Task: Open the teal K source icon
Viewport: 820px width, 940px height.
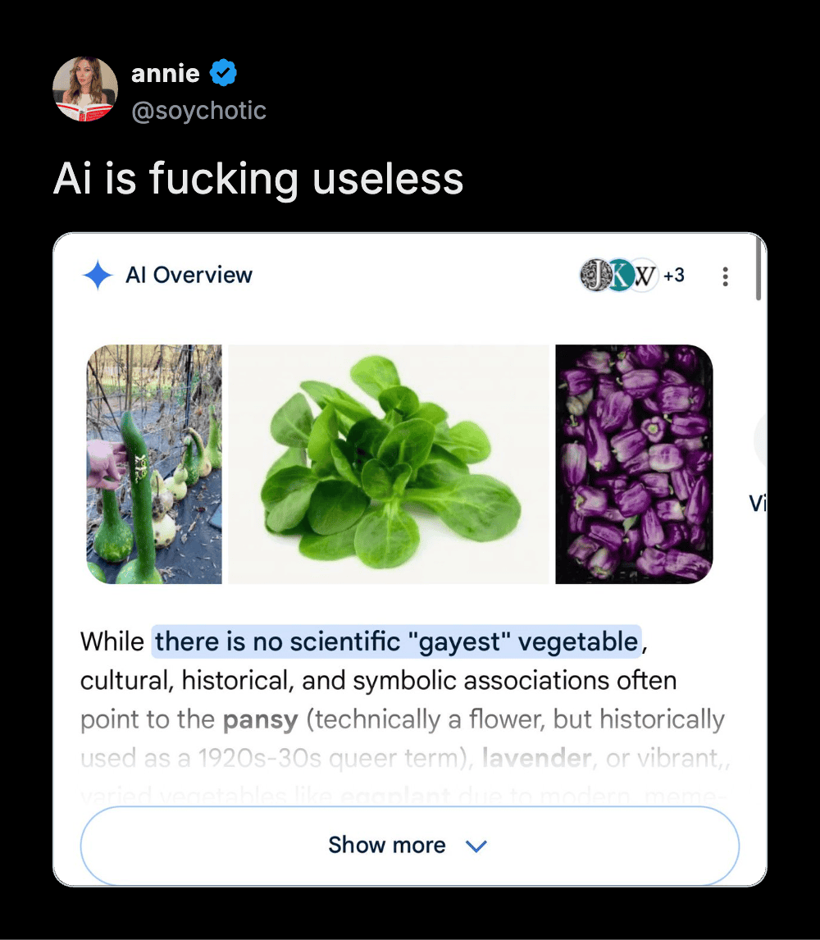Action: click(620, 276)
